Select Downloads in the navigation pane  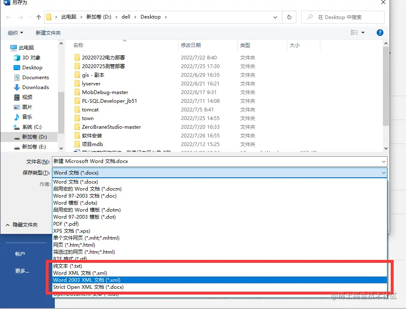pyautogui.click(x=31, y=87)
